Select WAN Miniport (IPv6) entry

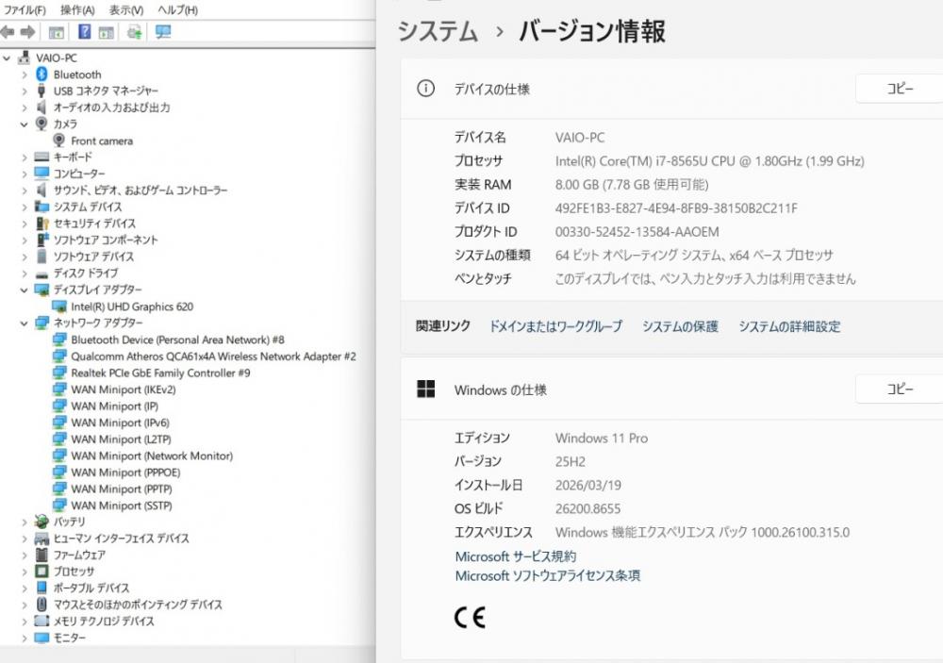(121, 423)
